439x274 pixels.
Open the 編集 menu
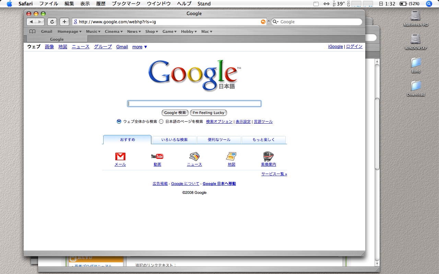click(x=69, y=4)
